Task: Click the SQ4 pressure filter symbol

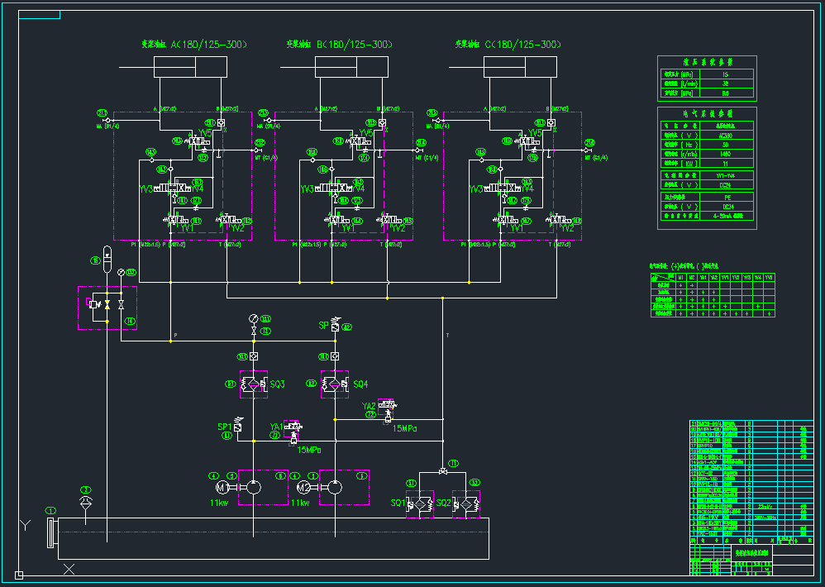Action: [x=335, y=384]
